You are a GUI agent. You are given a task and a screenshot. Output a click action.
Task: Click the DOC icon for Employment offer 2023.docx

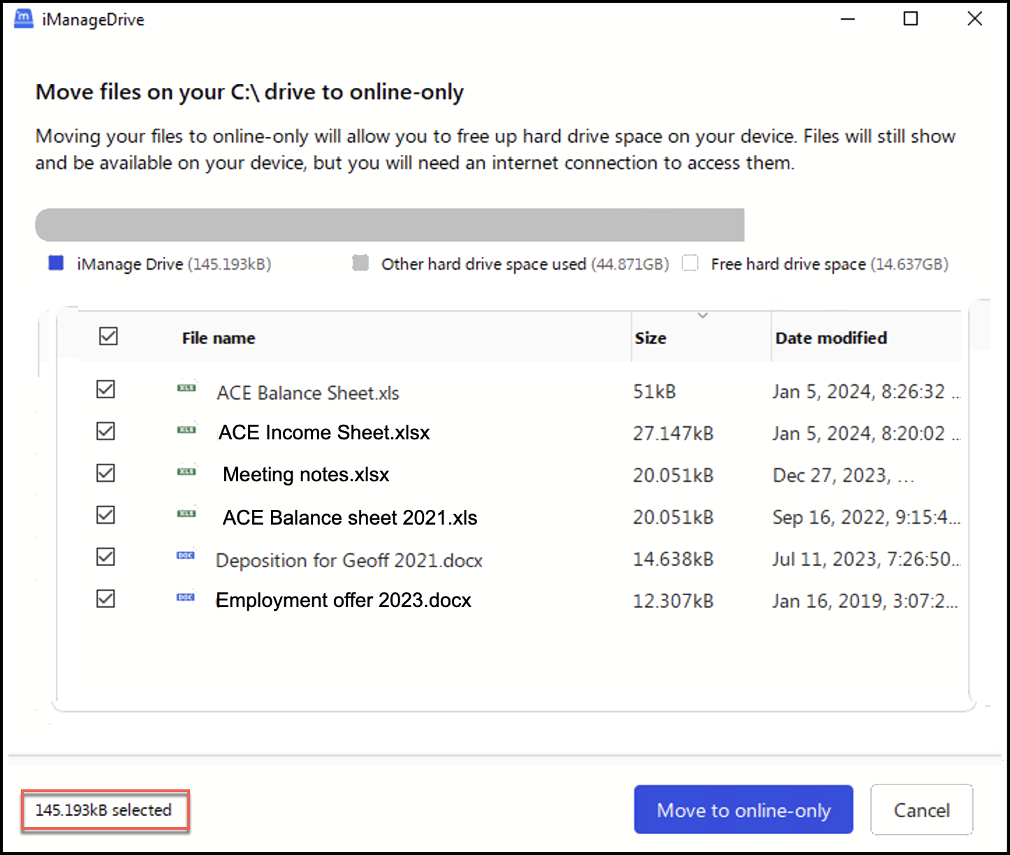(x=186, y=598)
